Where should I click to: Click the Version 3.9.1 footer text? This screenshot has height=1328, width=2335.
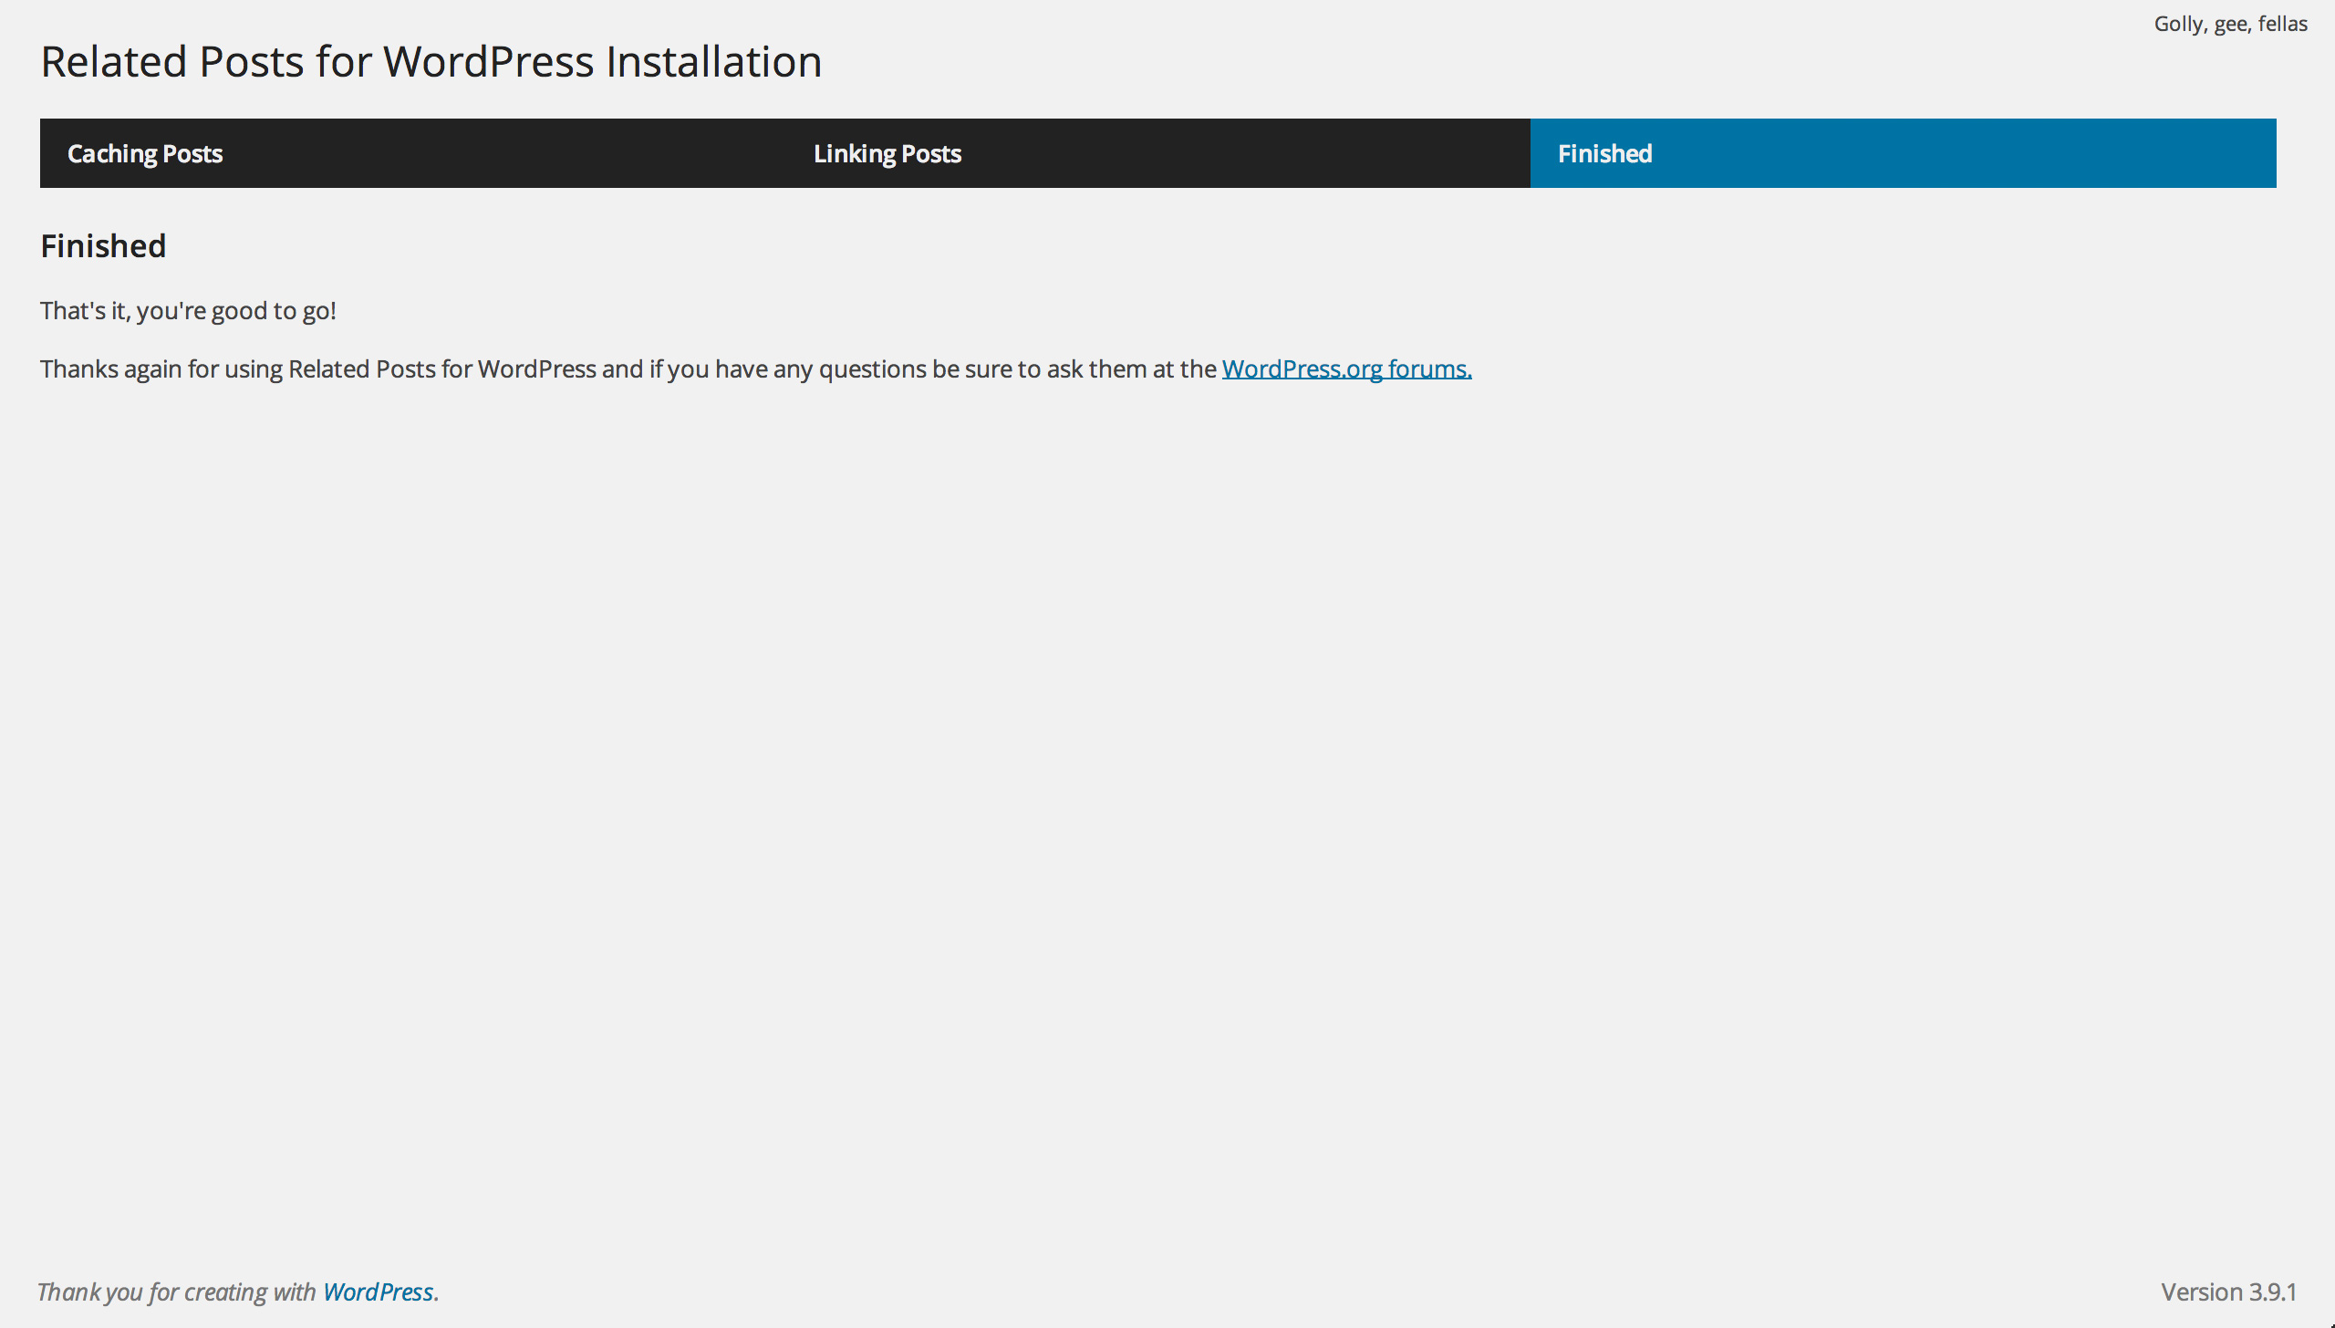(x=2227, y=1292)
